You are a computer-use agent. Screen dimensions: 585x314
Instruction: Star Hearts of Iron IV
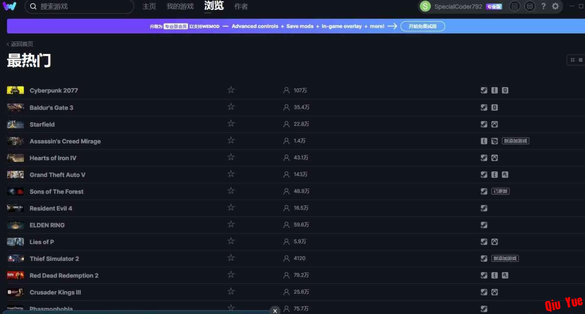[x=231, y=157]
